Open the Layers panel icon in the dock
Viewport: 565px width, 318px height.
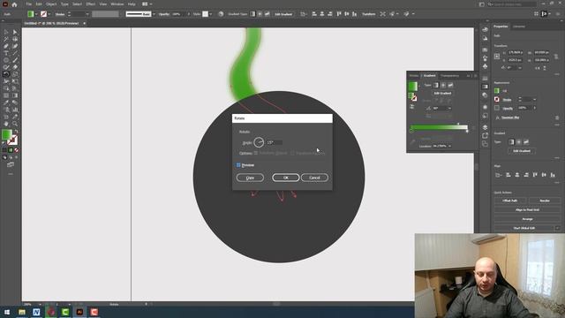click(x=485, y=127)
